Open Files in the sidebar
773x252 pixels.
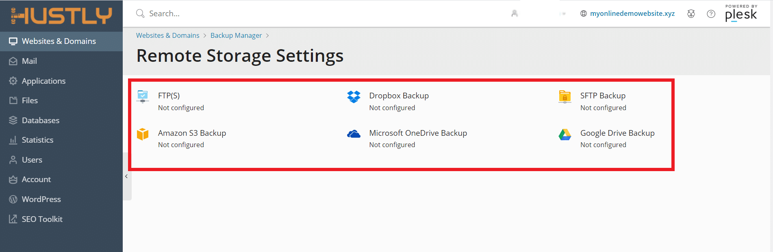point(61,100)
